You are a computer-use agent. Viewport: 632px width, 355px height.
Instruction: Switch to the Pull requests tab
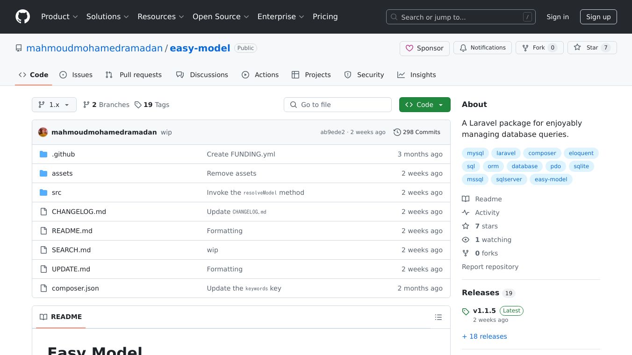click(x=134, y=75)
